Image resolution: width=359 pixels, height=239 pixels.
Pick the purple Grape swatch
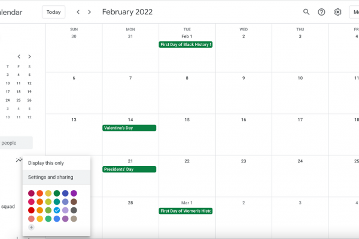[x=74, y=193]
